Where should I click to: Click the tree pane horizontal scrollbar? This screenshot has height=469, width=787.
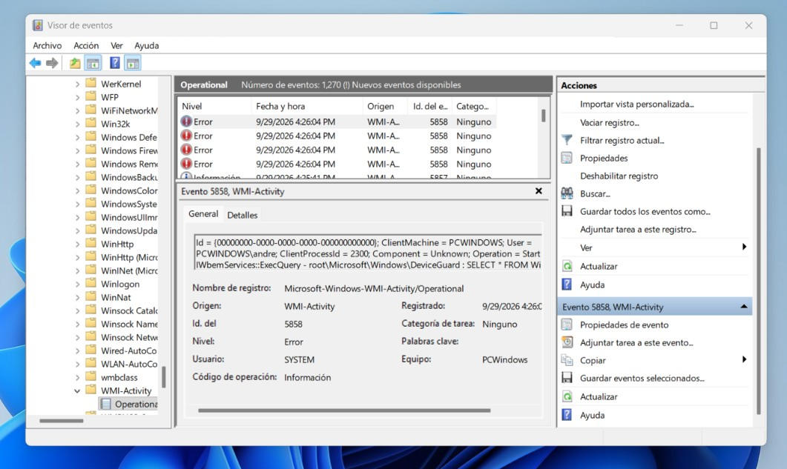(x=62, y=420)
